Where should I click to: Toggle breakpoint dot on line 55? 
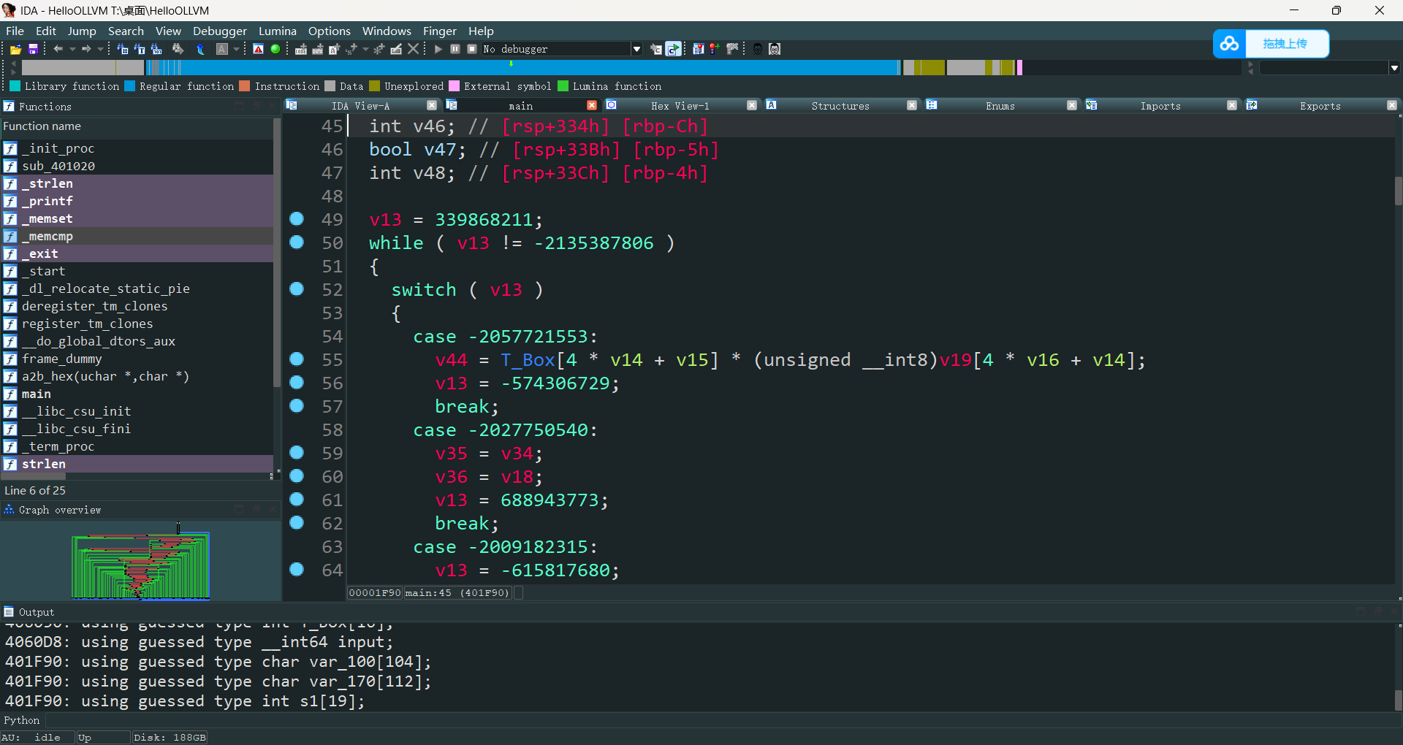[x=297, y=359]
